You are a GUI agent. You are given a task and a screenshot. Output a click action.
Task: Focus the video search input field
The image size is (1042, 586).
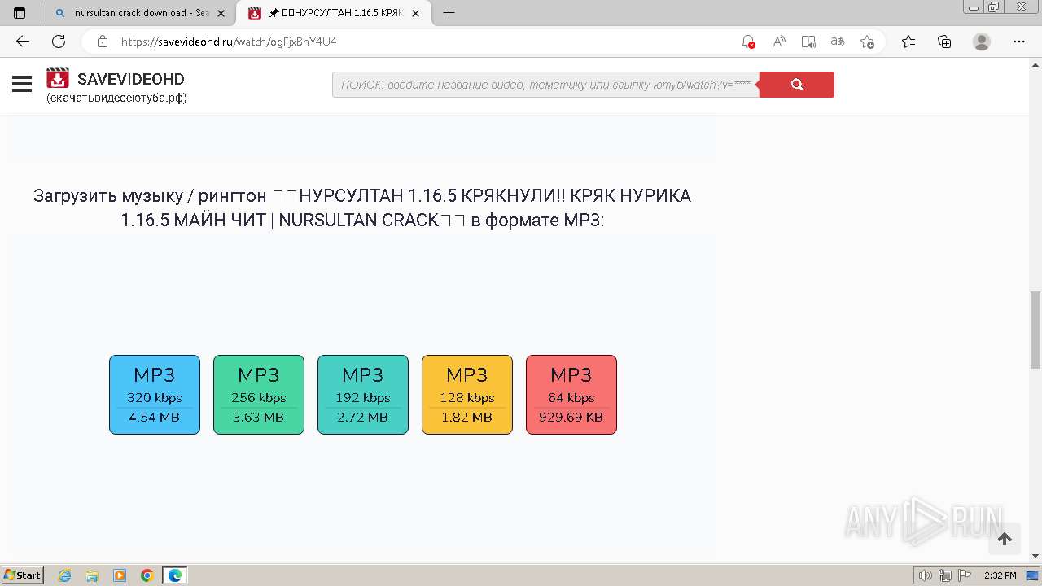pos(545,85)
